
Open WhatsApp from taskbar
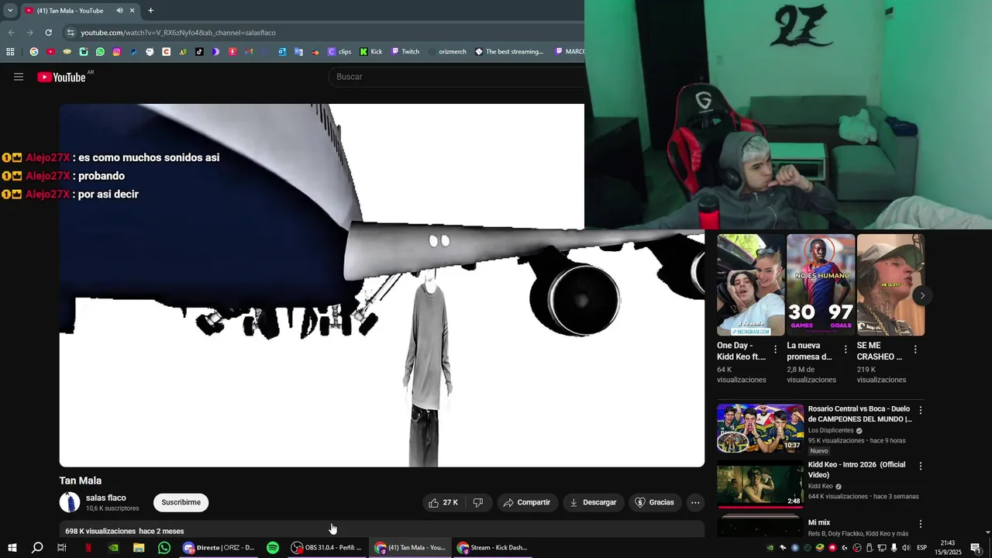(164, 547)
